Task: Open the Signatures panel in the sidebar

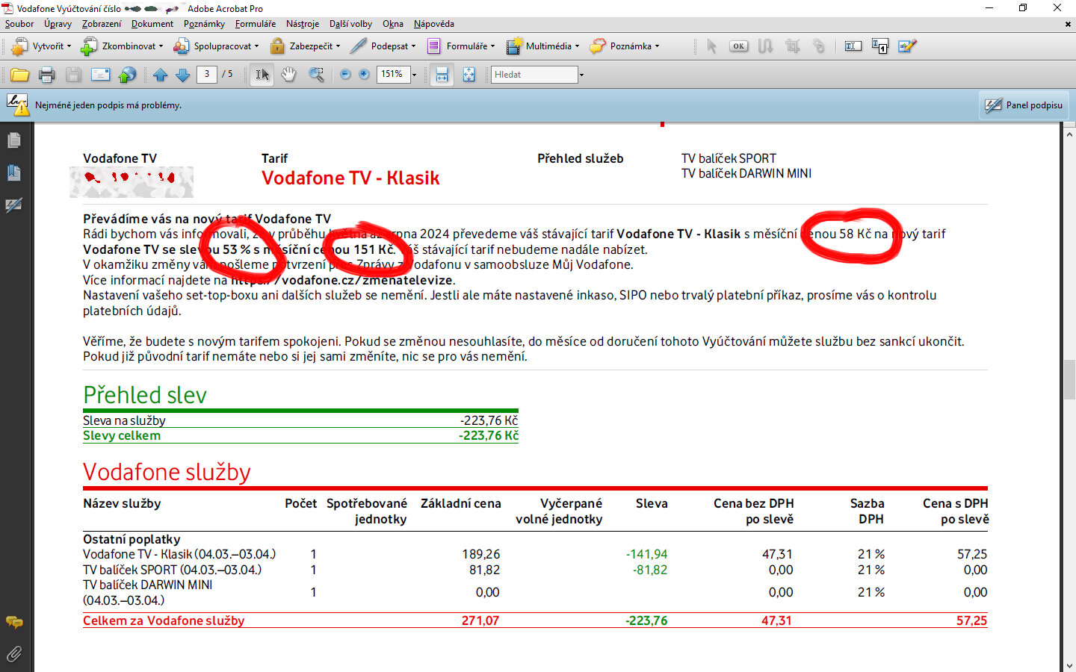Action: tap(13, 205)
